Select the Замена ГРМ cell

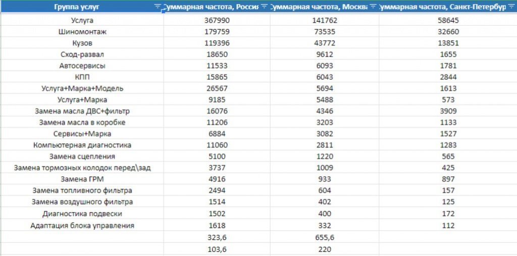(x=82, y=179)
